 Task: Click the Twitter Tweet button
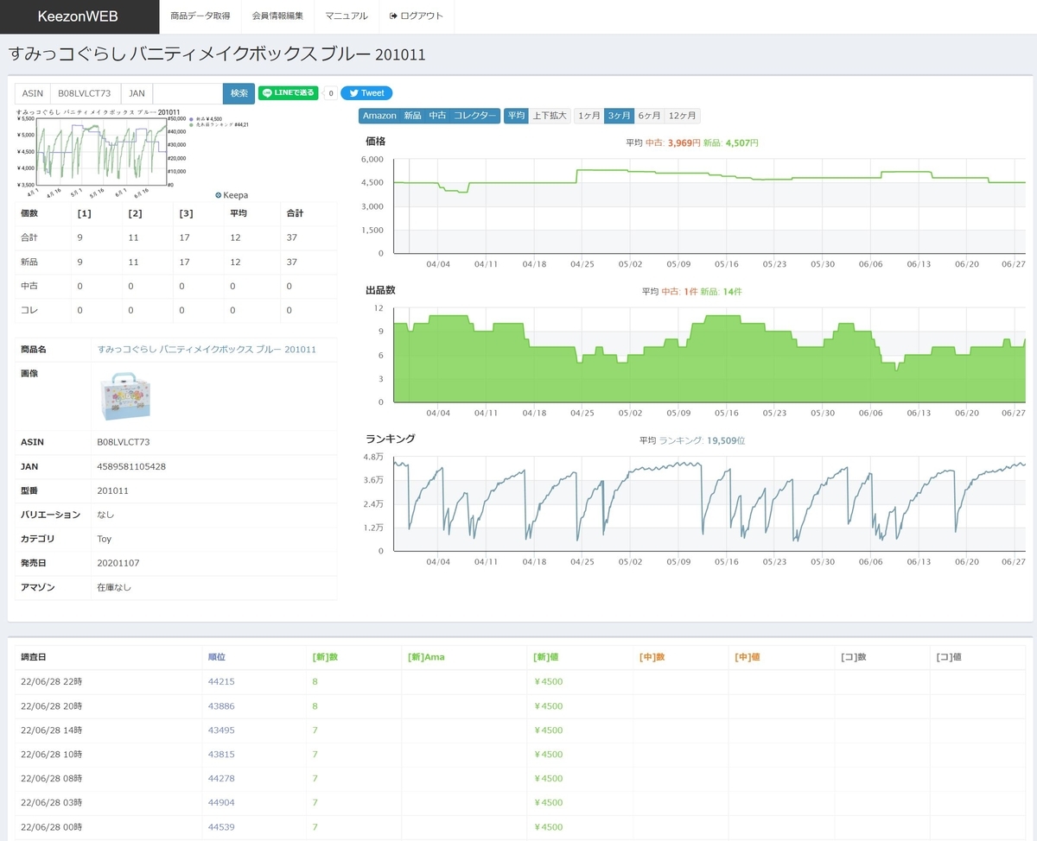coord(366,93)
